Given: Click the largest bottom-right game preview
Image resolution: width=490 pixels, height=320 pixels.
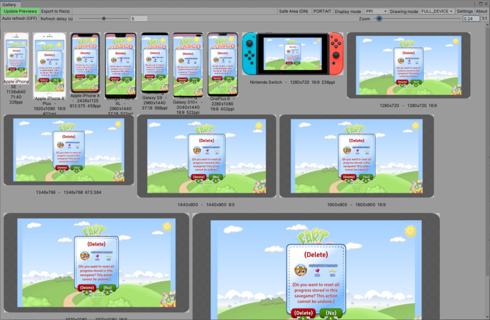Looking at the screenshot, I should [316, 267].
